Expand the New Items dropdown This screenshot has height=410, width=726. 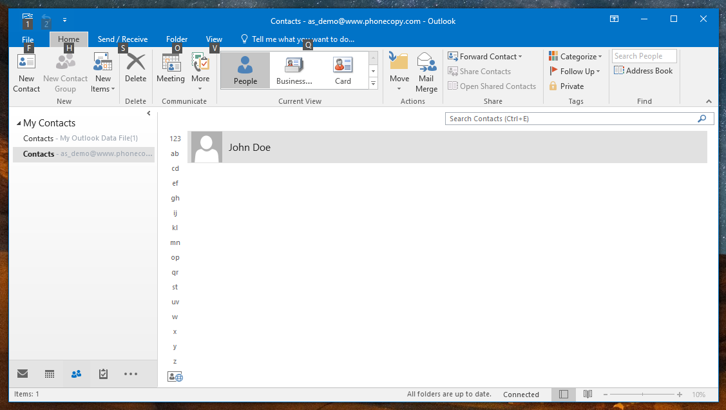click(x=103, y=73)
